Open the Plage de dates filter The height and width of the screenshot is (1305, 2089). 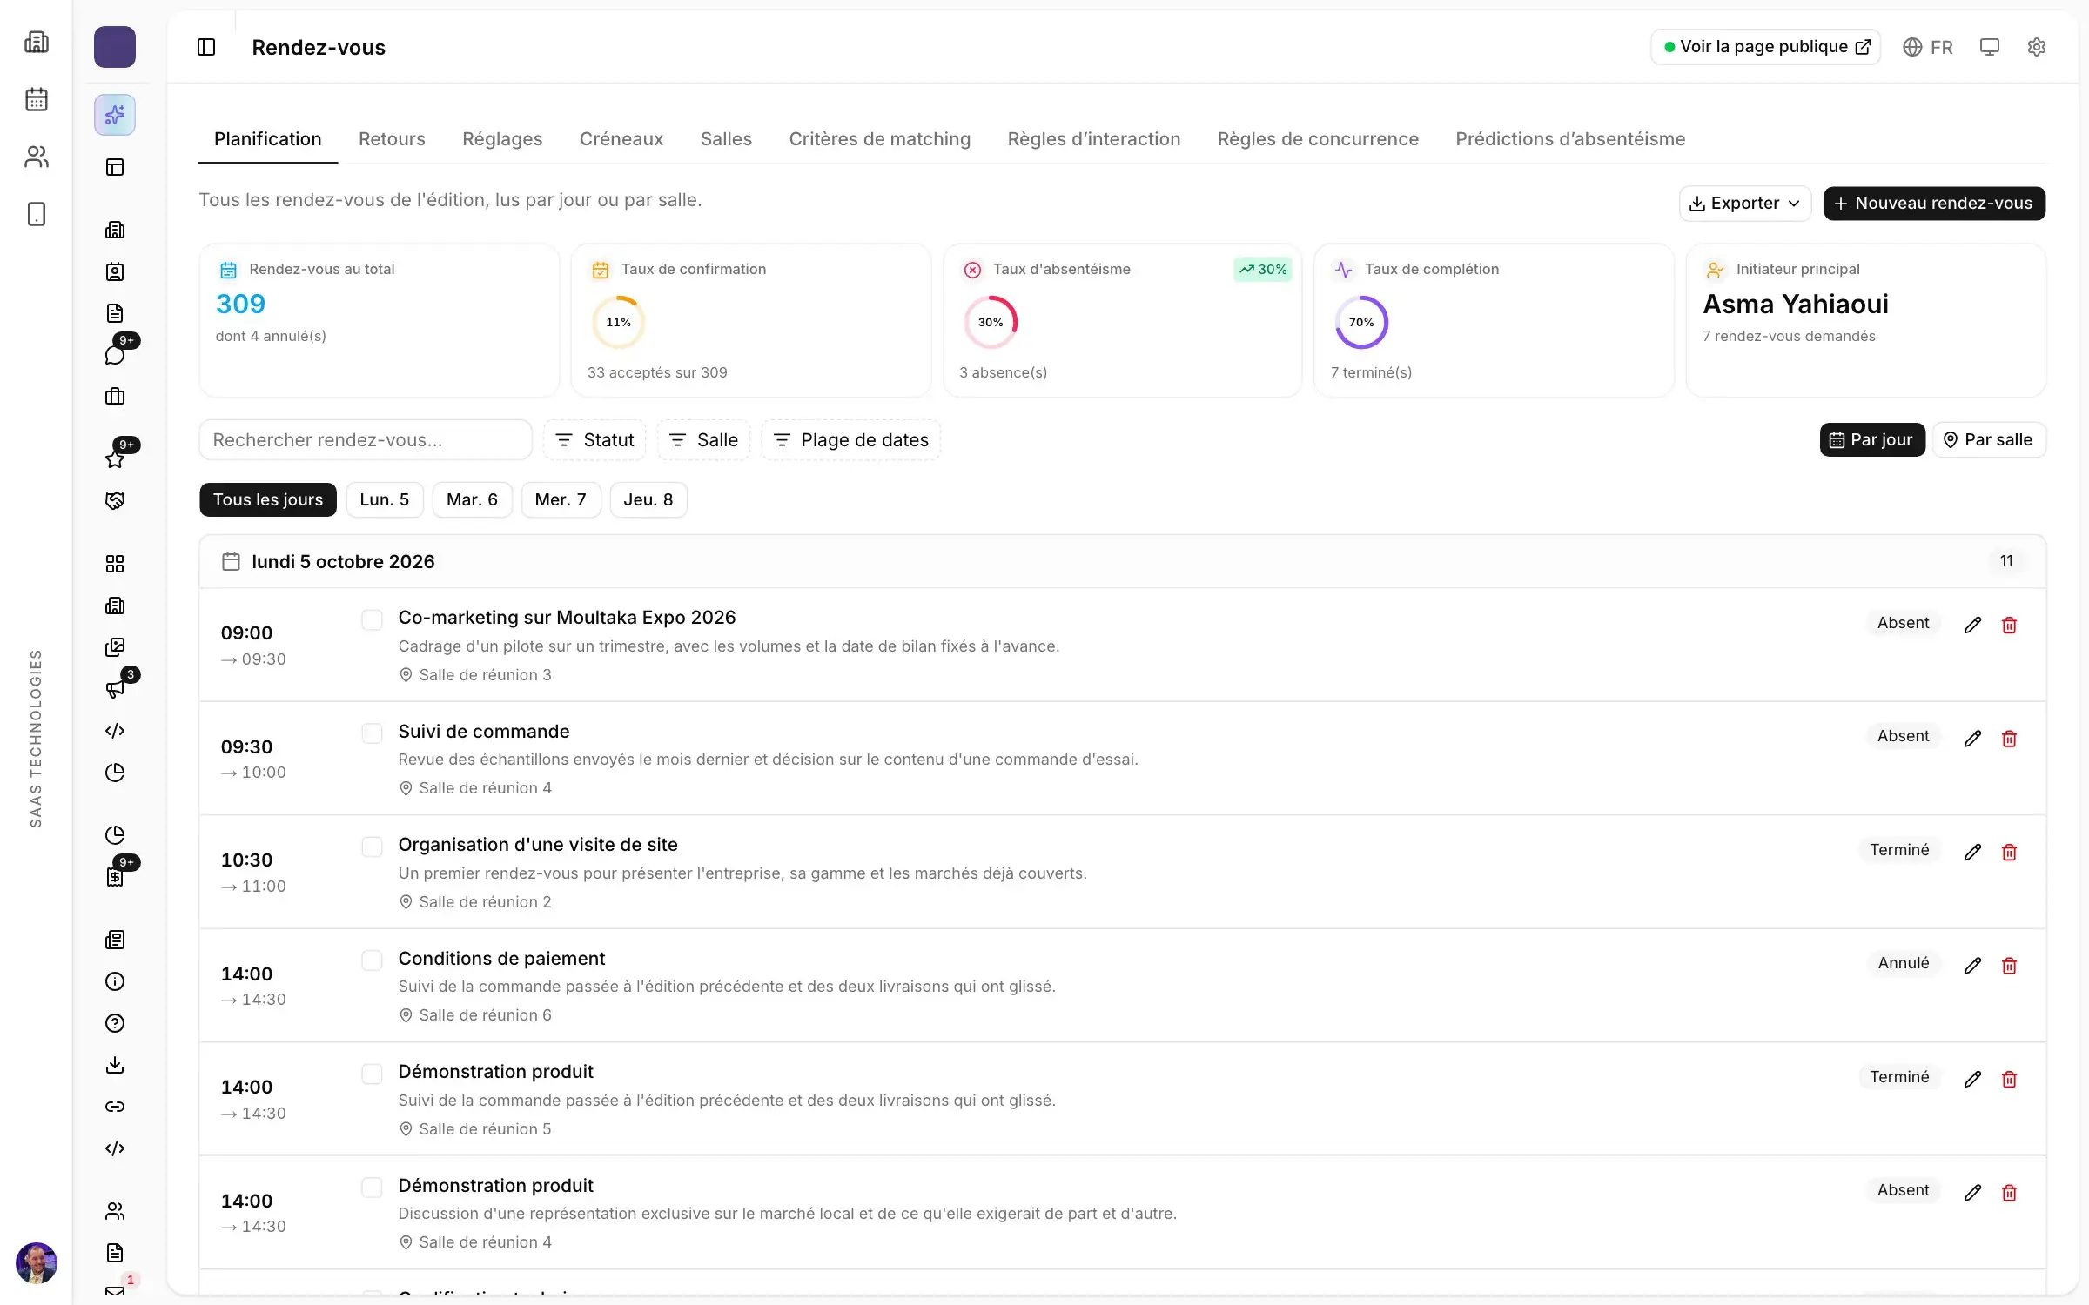tap(851, 440)
